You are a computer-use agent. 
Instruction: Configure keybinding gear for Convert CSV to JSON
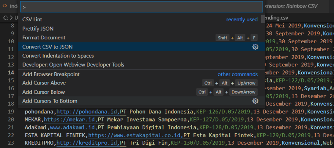tap(255, 47)
